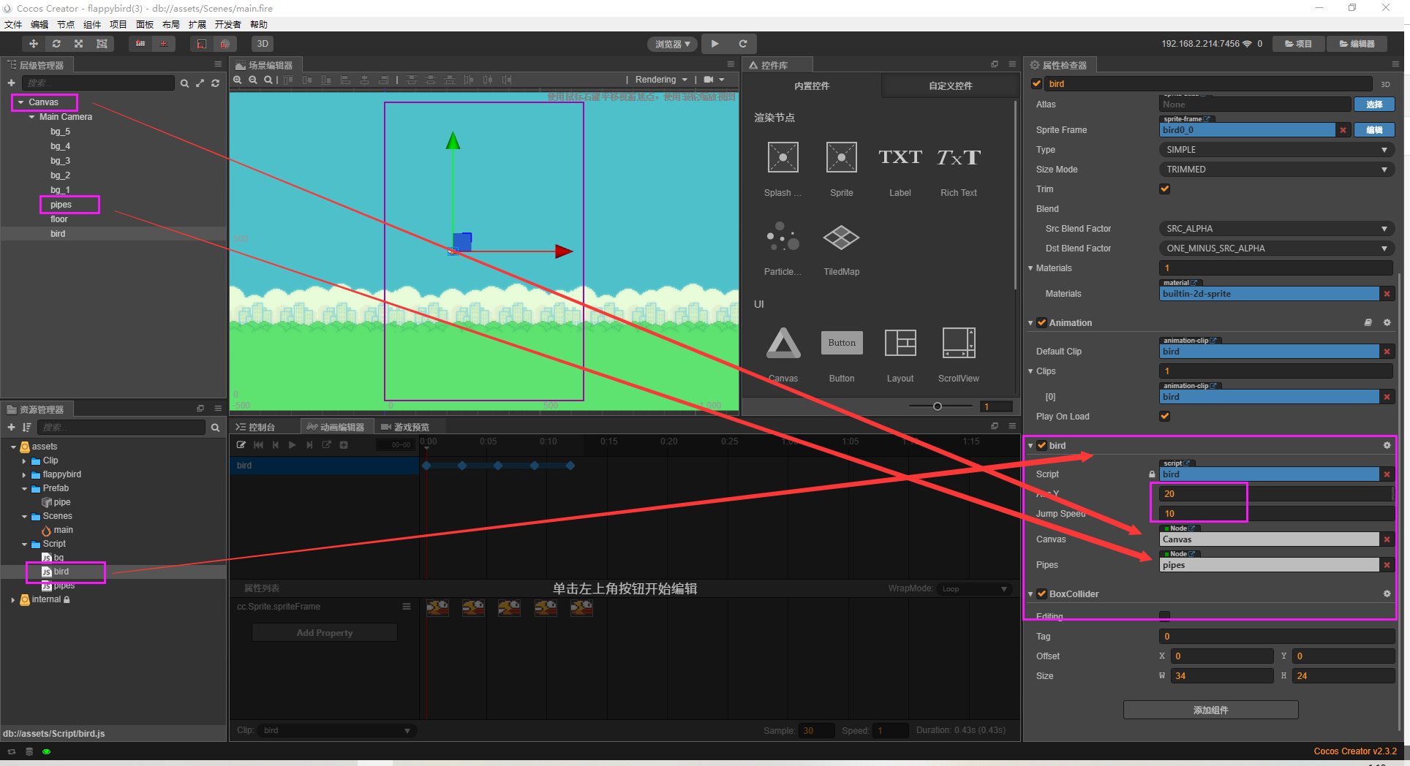This screenshot has height=766, width=1410.
Task: Open the scene camera dropdown
Action: [714, 80]
